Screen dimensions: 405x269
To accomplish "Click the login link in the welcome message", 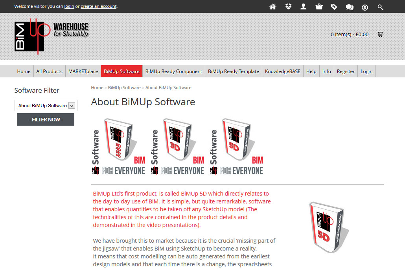I will click(x=69, y=6).
